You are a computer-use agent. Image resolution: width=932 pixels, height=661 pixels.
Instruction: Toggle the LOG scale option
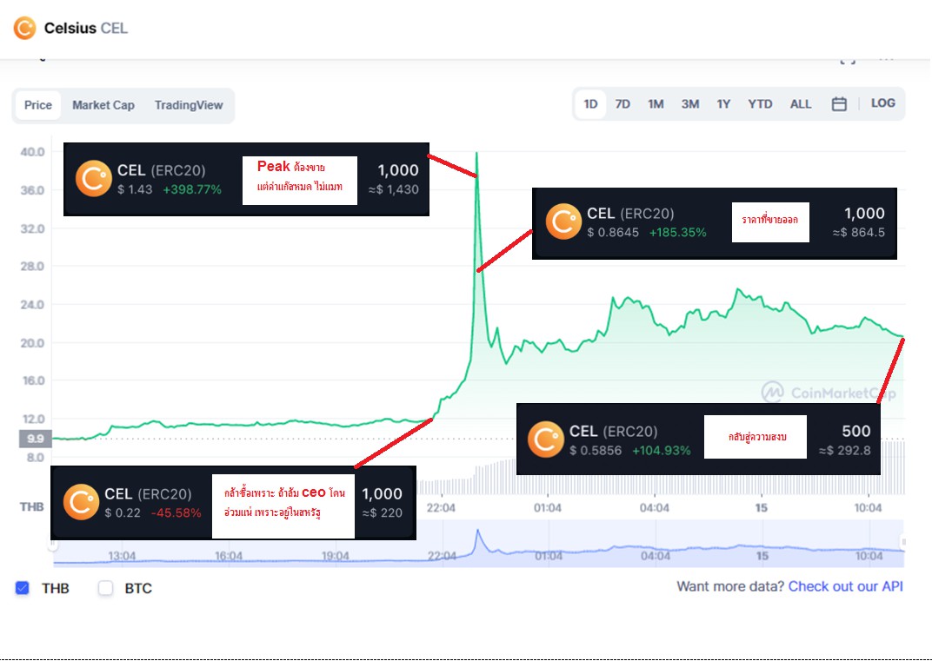[x=882, y=103]
